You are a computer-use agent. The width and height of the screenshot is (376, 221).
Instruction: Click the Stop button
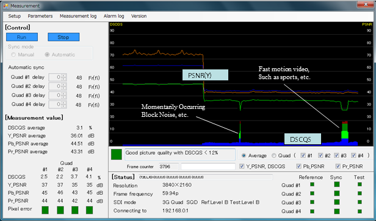coord(63,37)
